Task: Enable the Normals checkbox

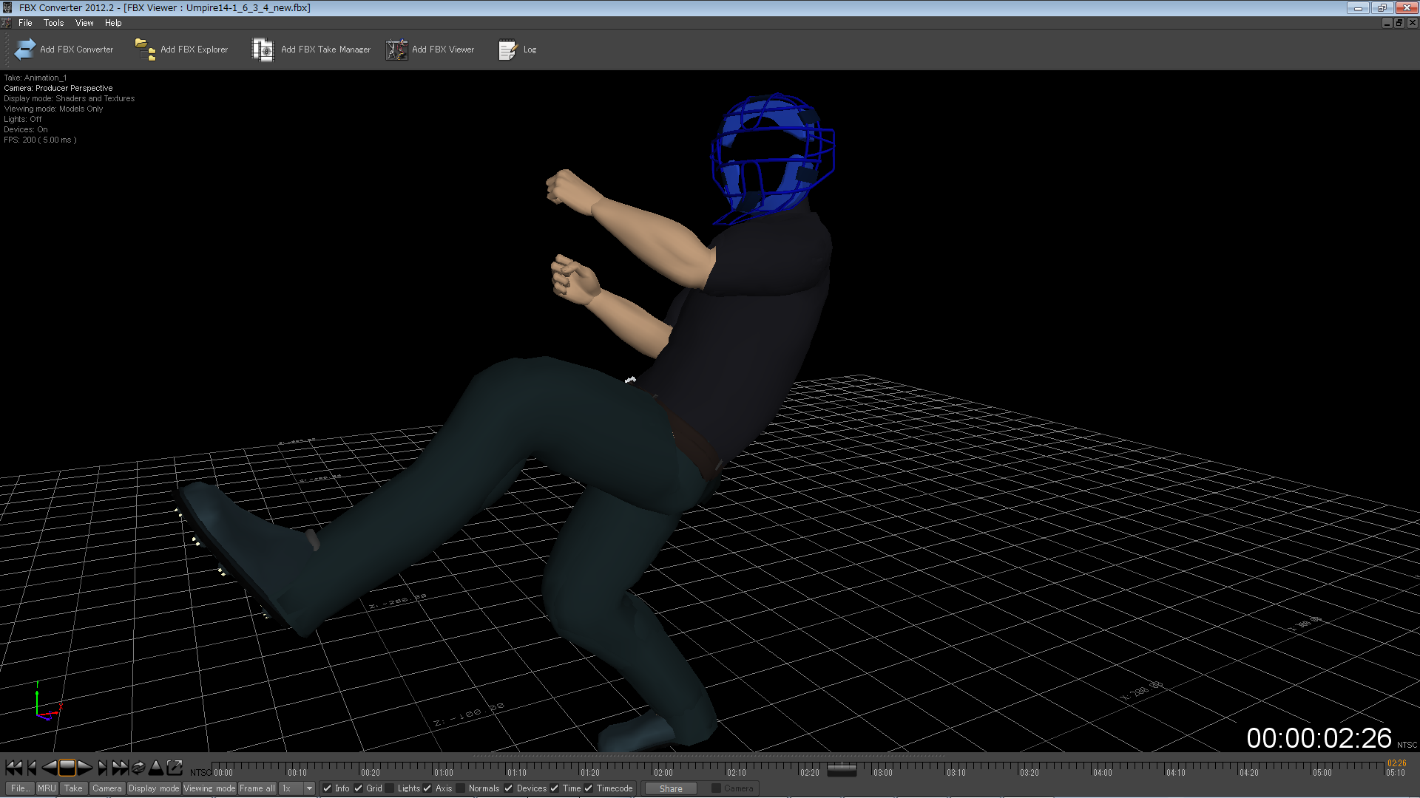Action: click(x=461, y=788)
